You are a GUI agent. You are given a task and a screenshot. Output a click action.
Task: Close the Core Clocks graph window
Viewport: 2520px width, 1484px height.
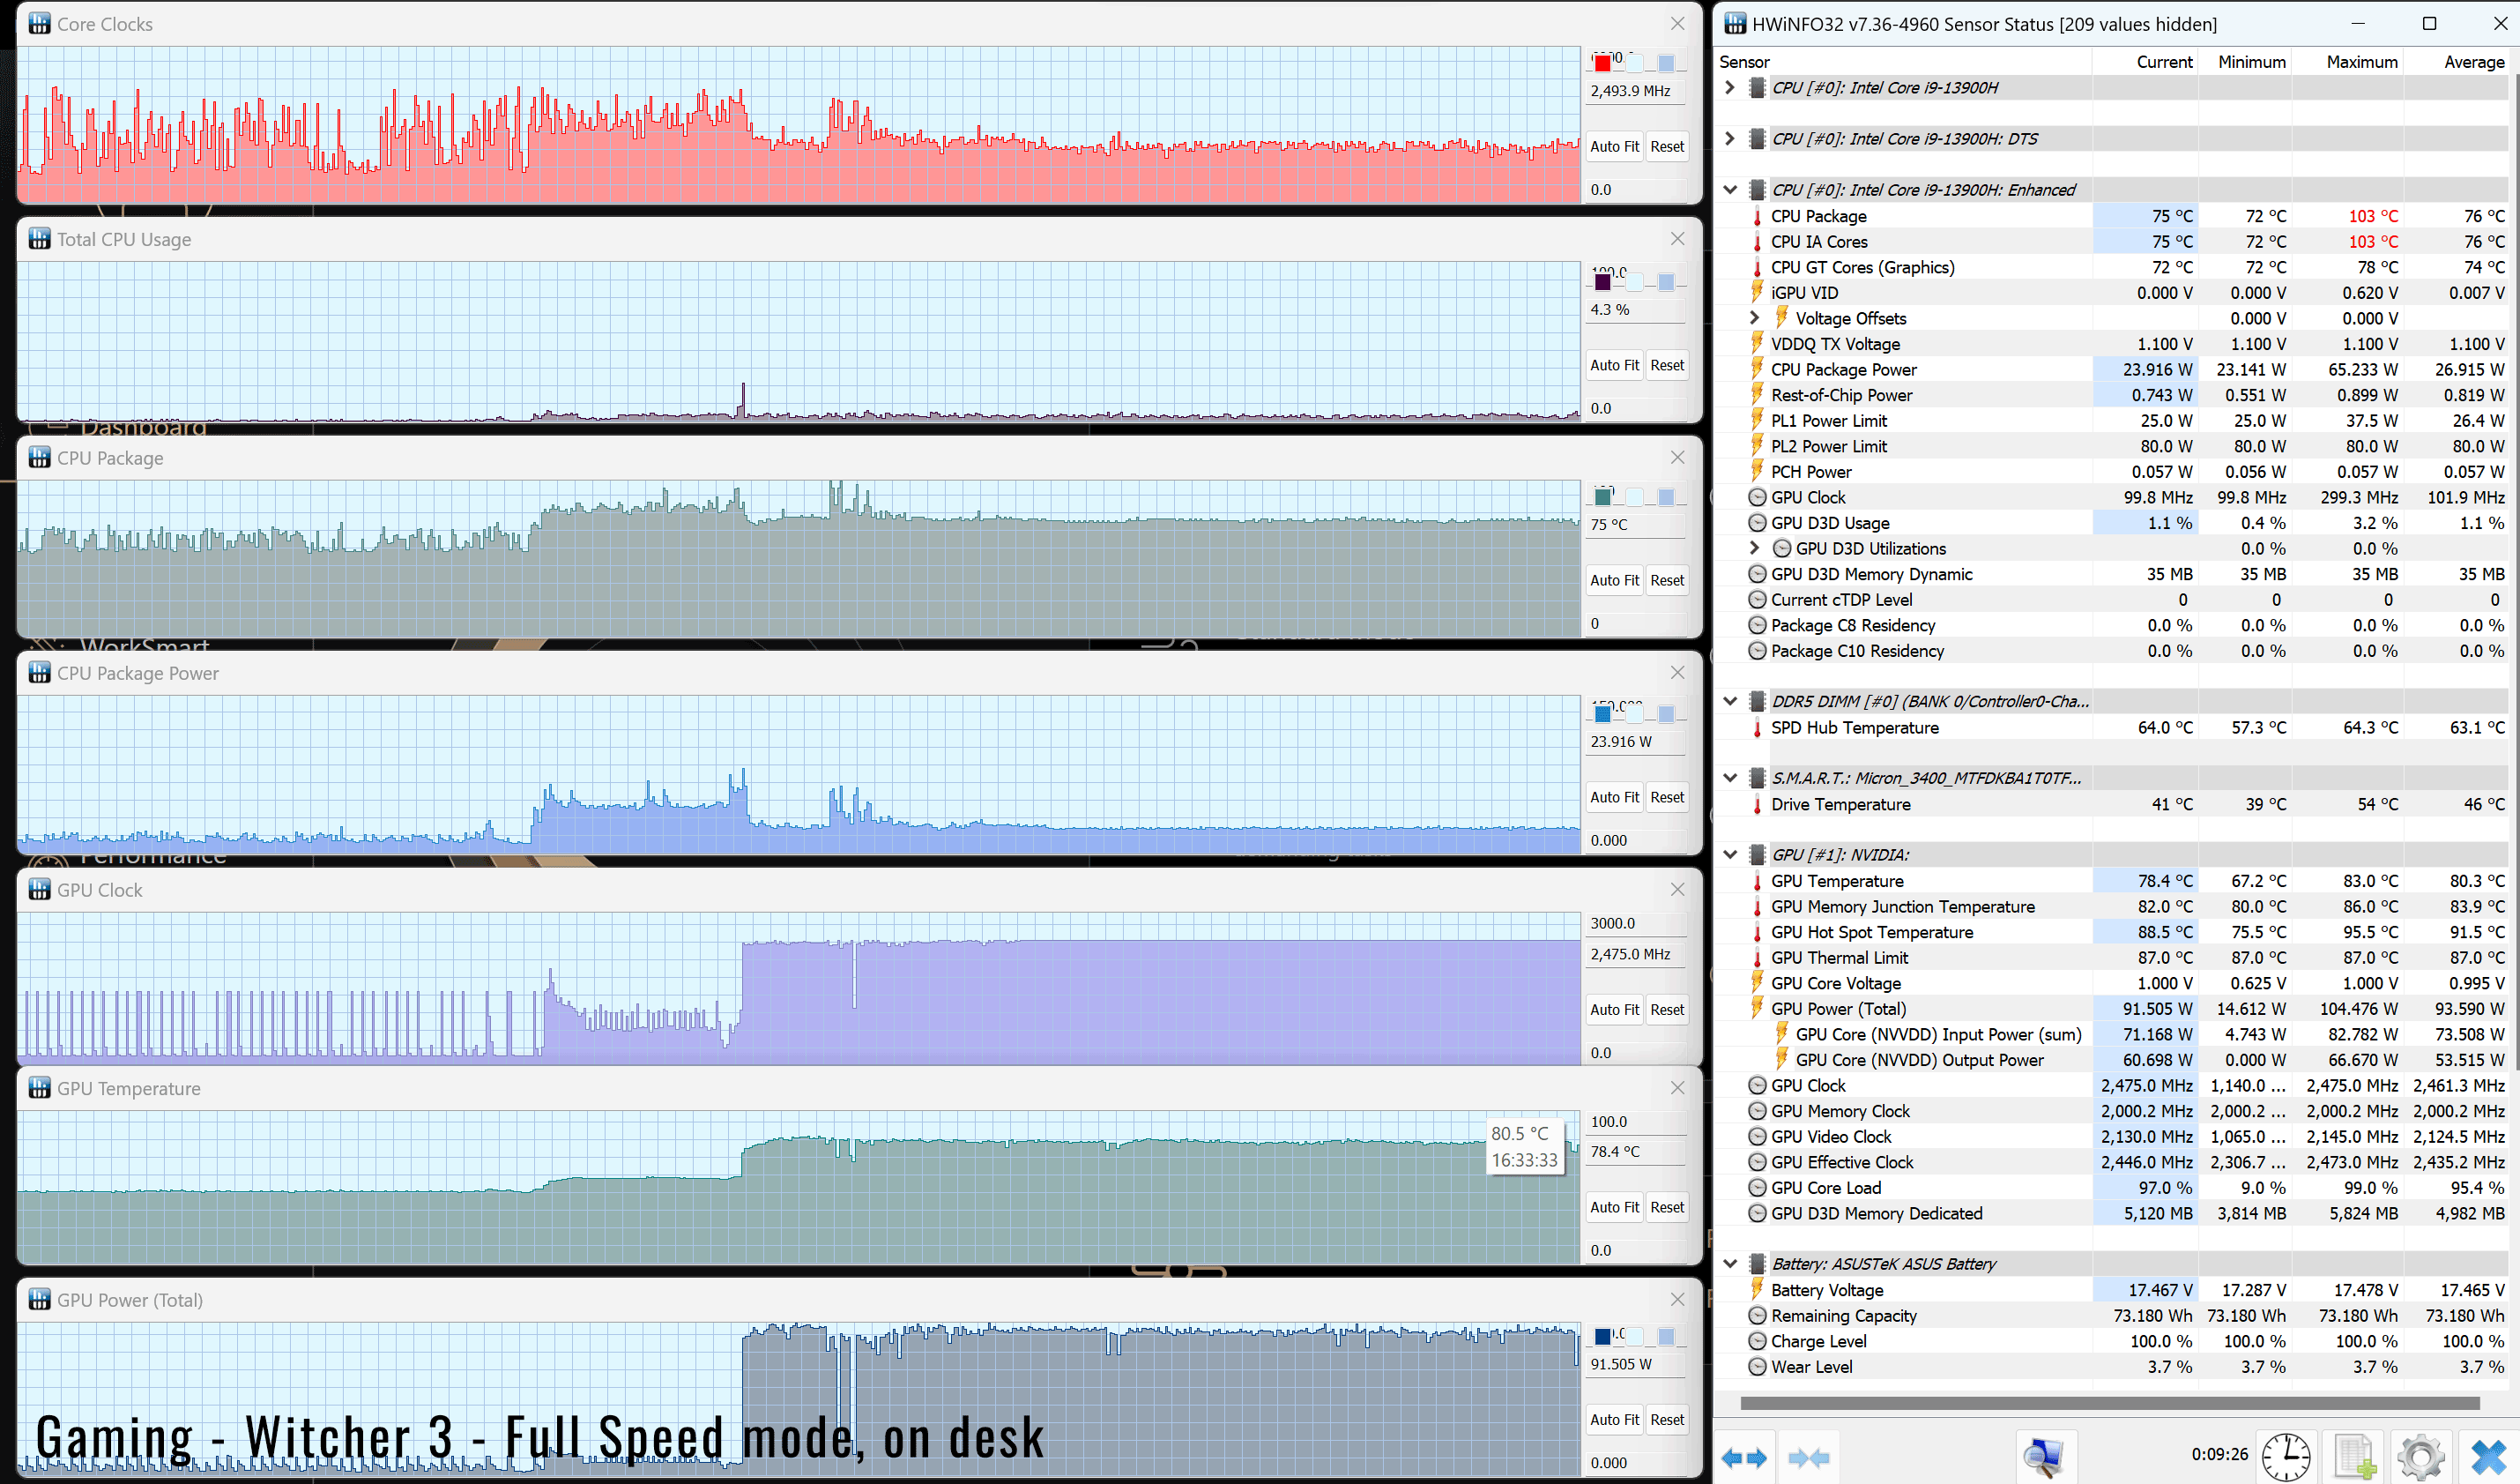(x=1677, y=23)
